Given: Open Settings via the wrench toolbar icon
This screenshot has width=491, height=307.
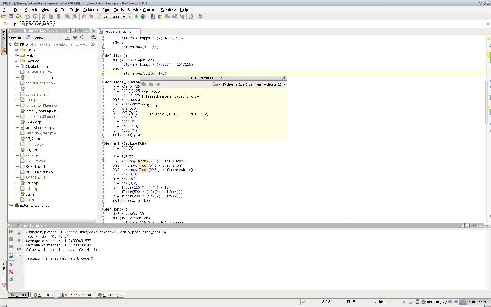Looking at the screenshot, I should [191, 17].
